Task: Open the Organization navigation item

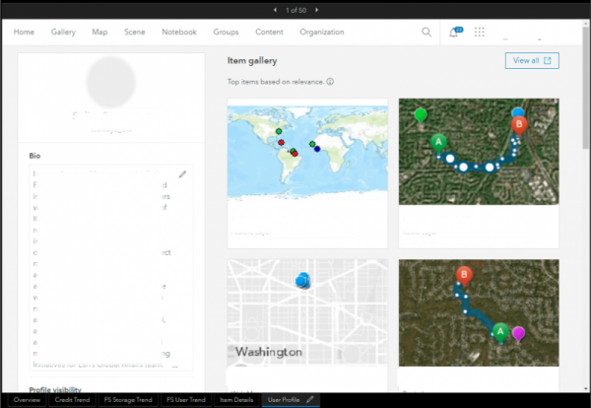Action: coord(322,33)
